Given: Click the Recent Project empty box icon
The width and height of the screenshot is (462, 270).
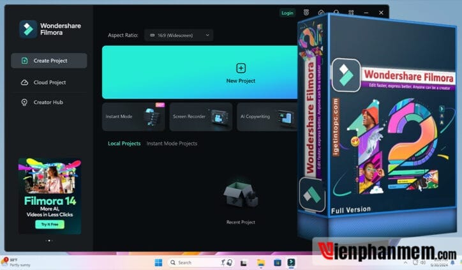Looking at the screenshot, I should pos(241,194).
